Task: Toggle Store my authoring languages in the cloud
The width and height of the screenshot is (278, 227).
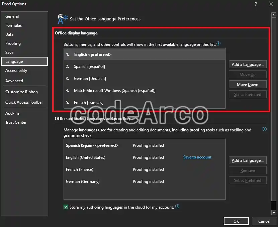Action: coord(66,207)
